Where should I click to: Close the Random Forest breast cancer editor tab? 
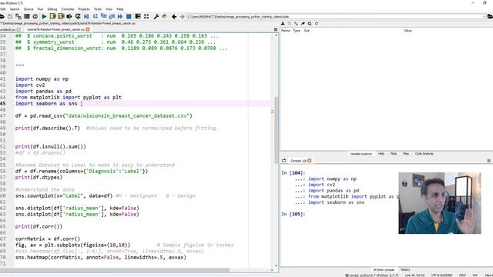[x=88, y=29]
